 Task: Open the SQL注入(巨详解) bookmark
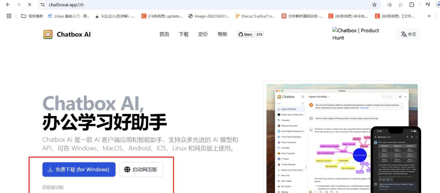point(115,16)
